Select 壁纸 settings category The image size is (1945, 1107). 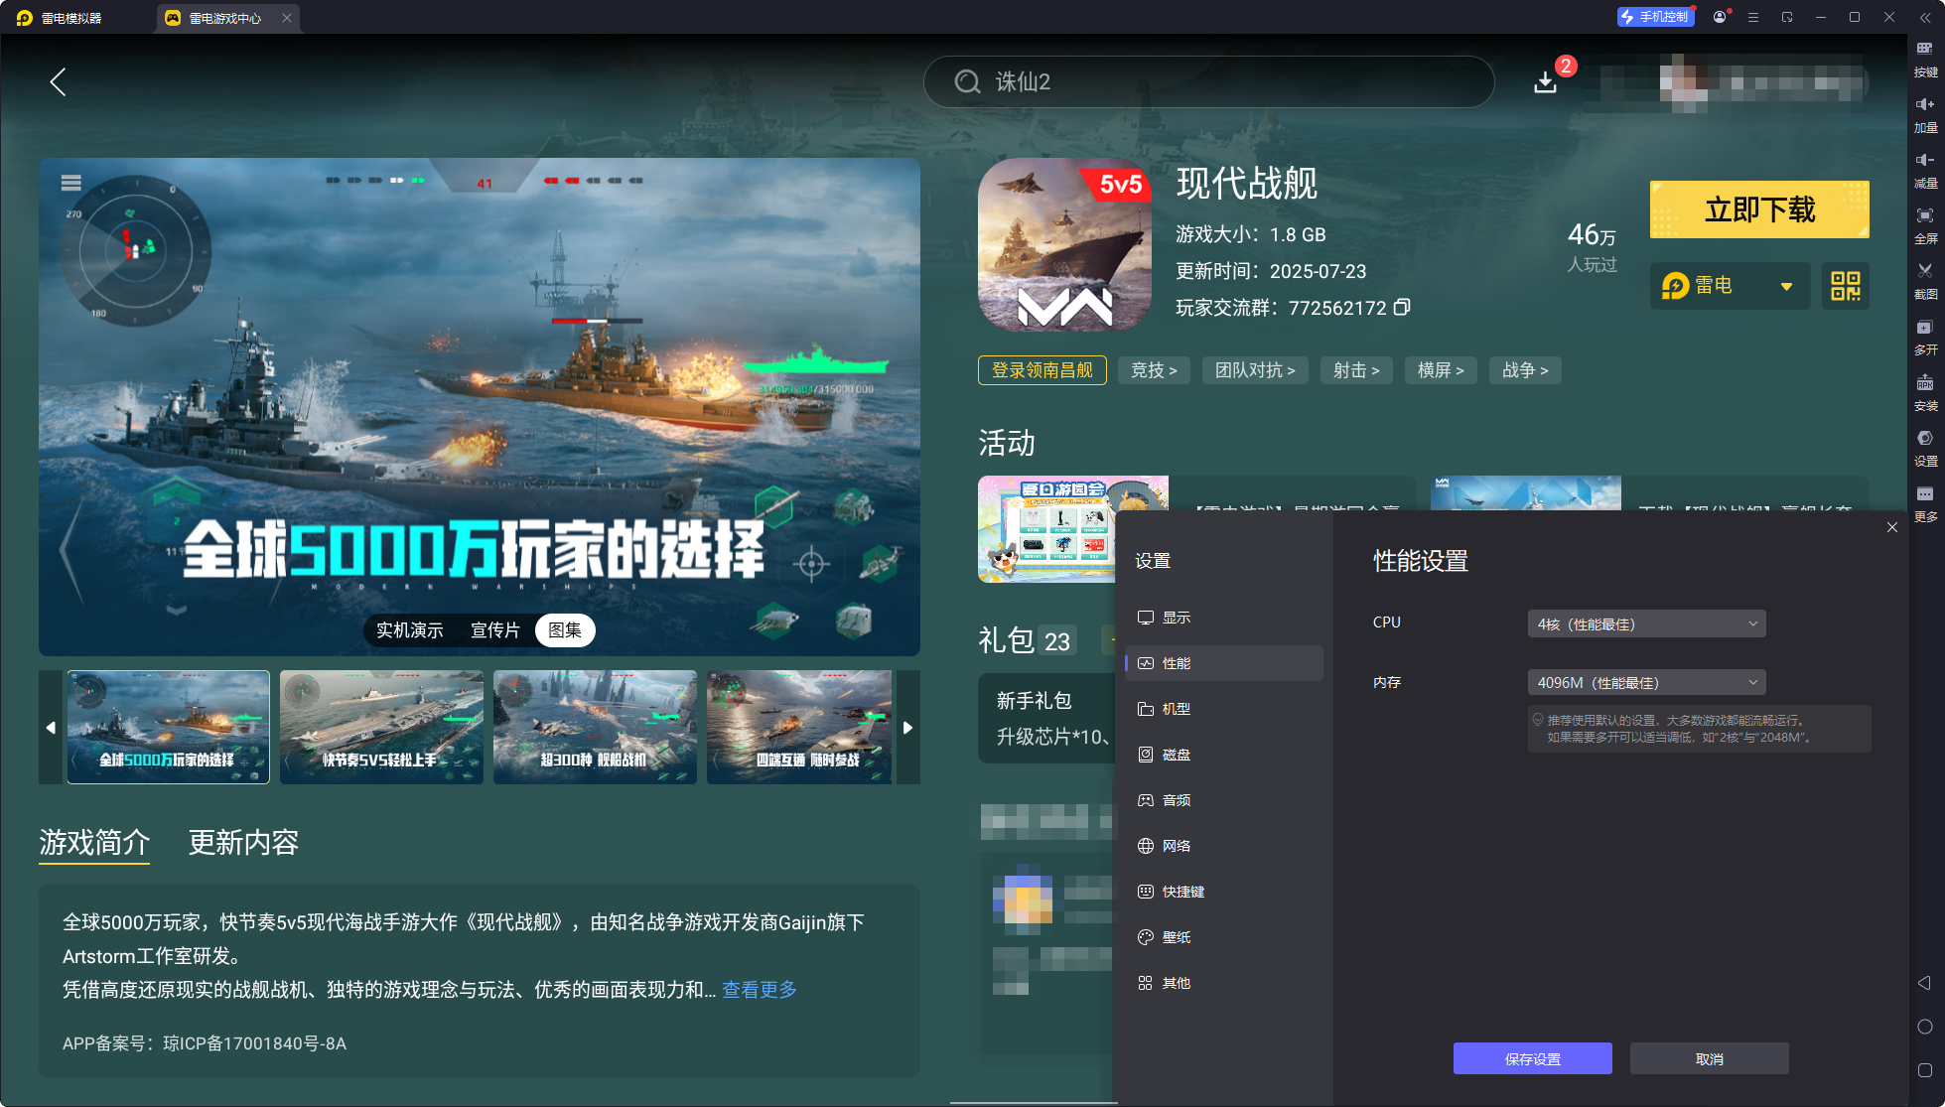[1223, 937]
